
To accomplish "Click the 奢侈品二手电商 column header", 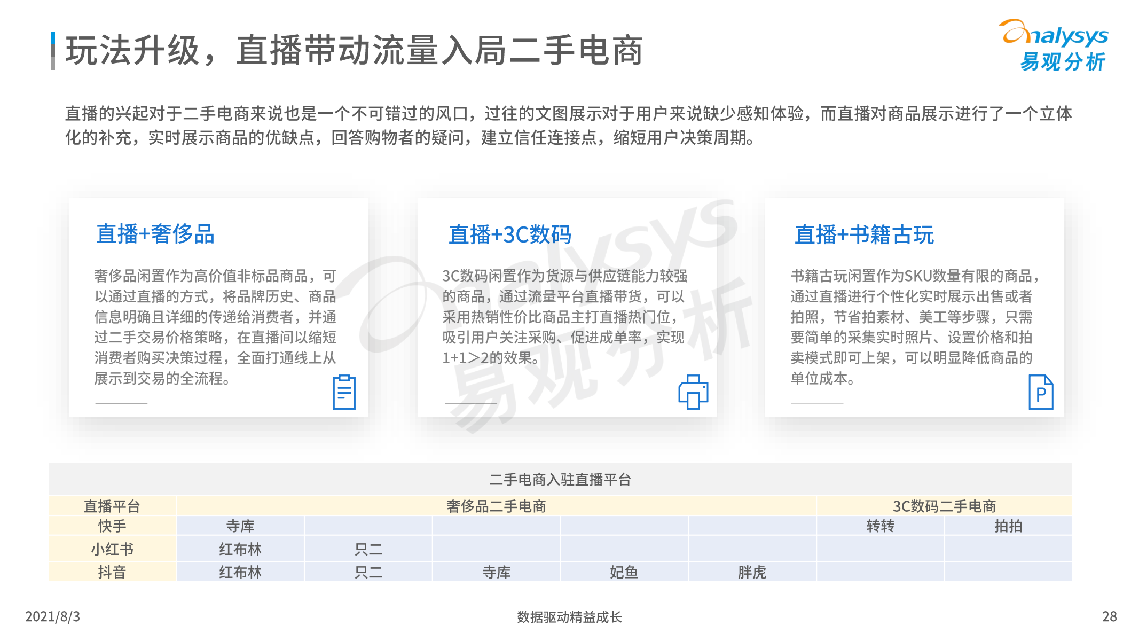I will pos(496,506).
